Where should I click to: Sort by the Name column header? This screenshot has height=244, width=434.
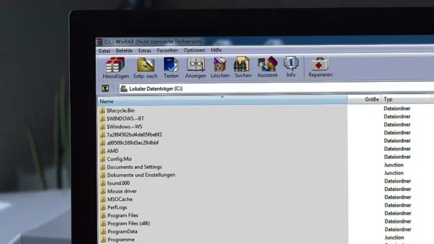point(222,101)
